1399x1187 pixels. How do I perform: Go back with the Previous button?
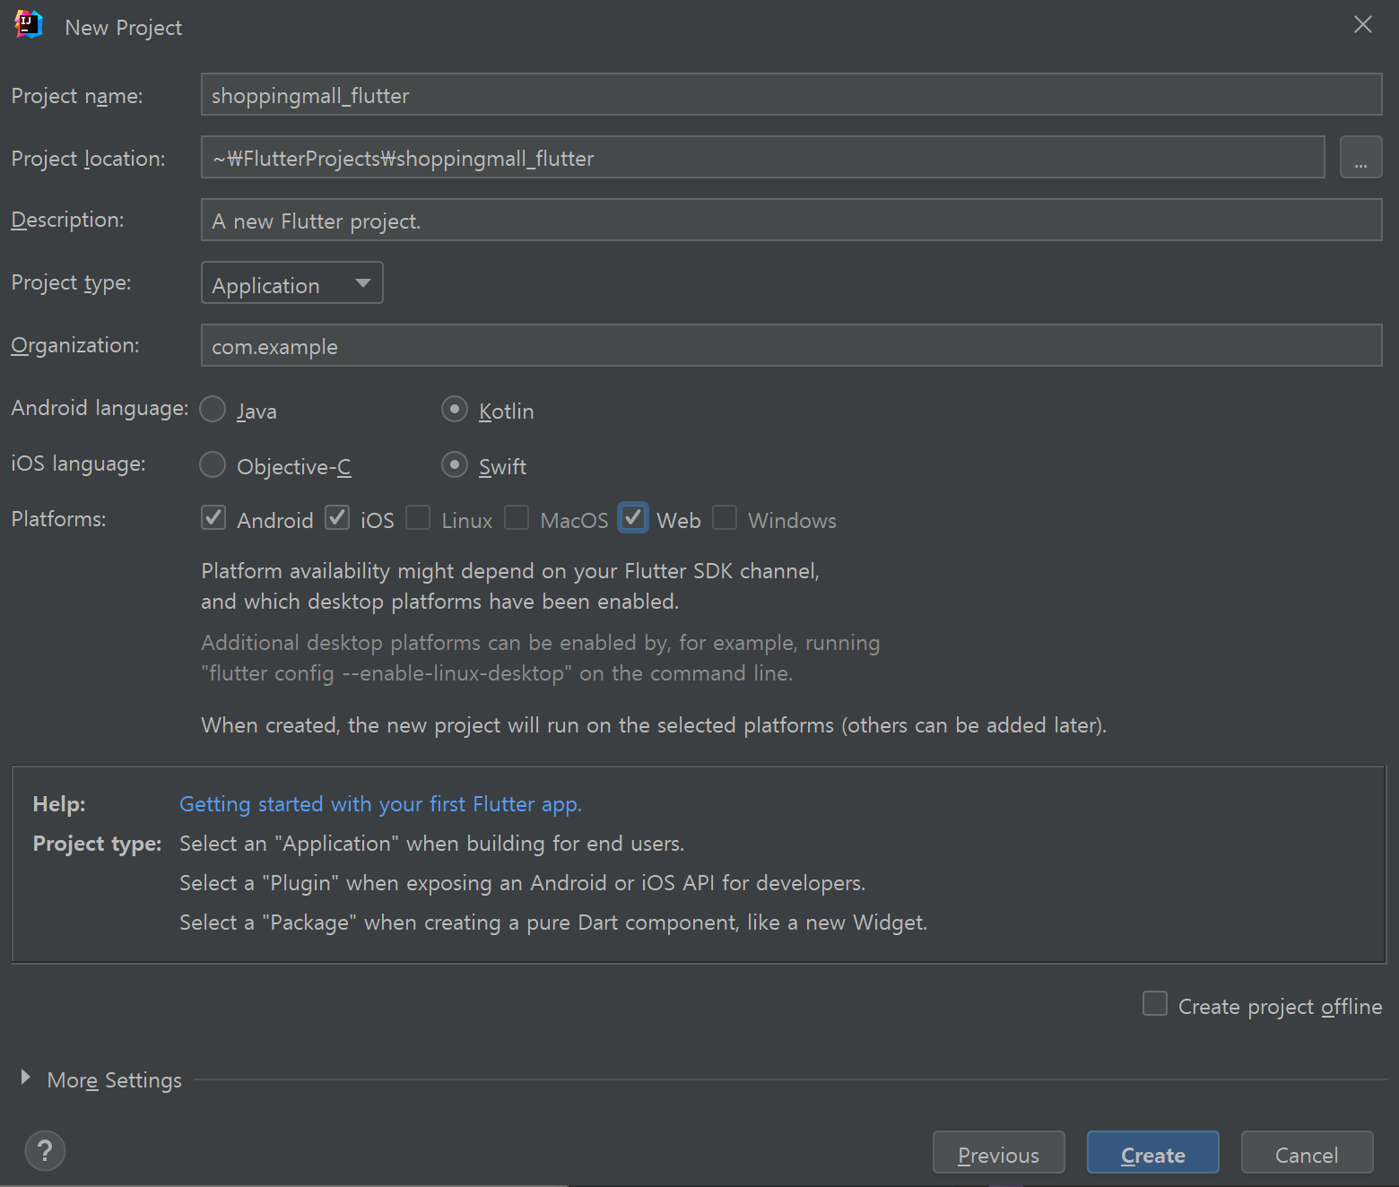[x=999, y=1153]
